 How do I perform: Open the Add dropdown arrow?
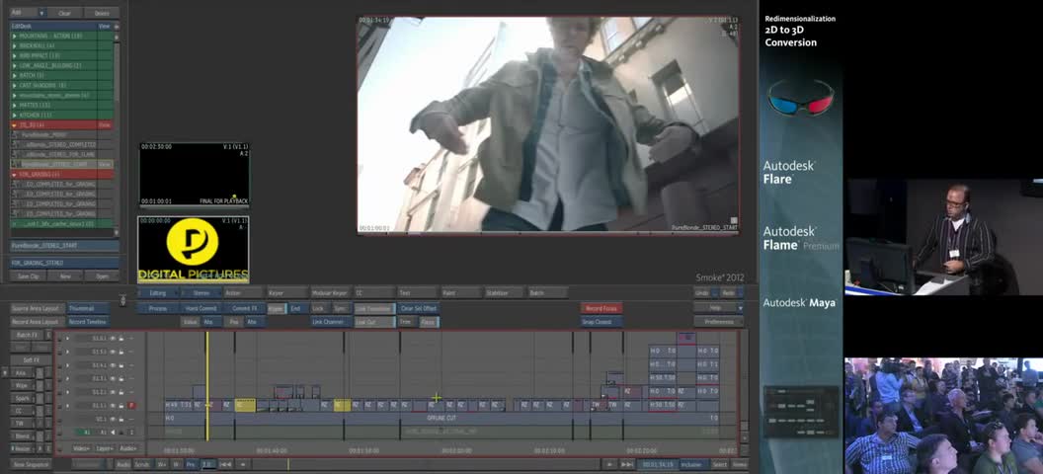click(x=41, y=13)
